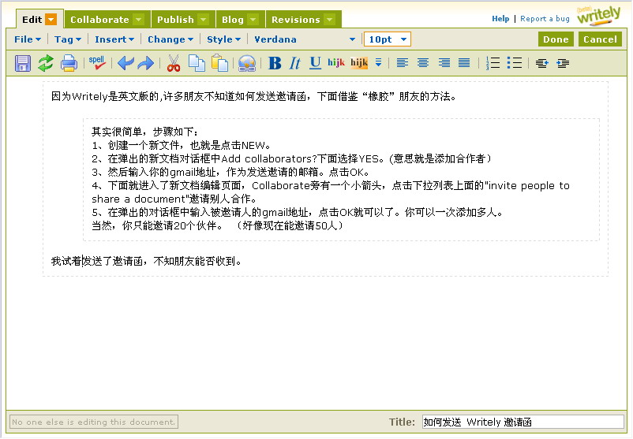The height and width of the screenshot is (439, 633).
Task: Click into the Title input field
Action: click(523, 422)
